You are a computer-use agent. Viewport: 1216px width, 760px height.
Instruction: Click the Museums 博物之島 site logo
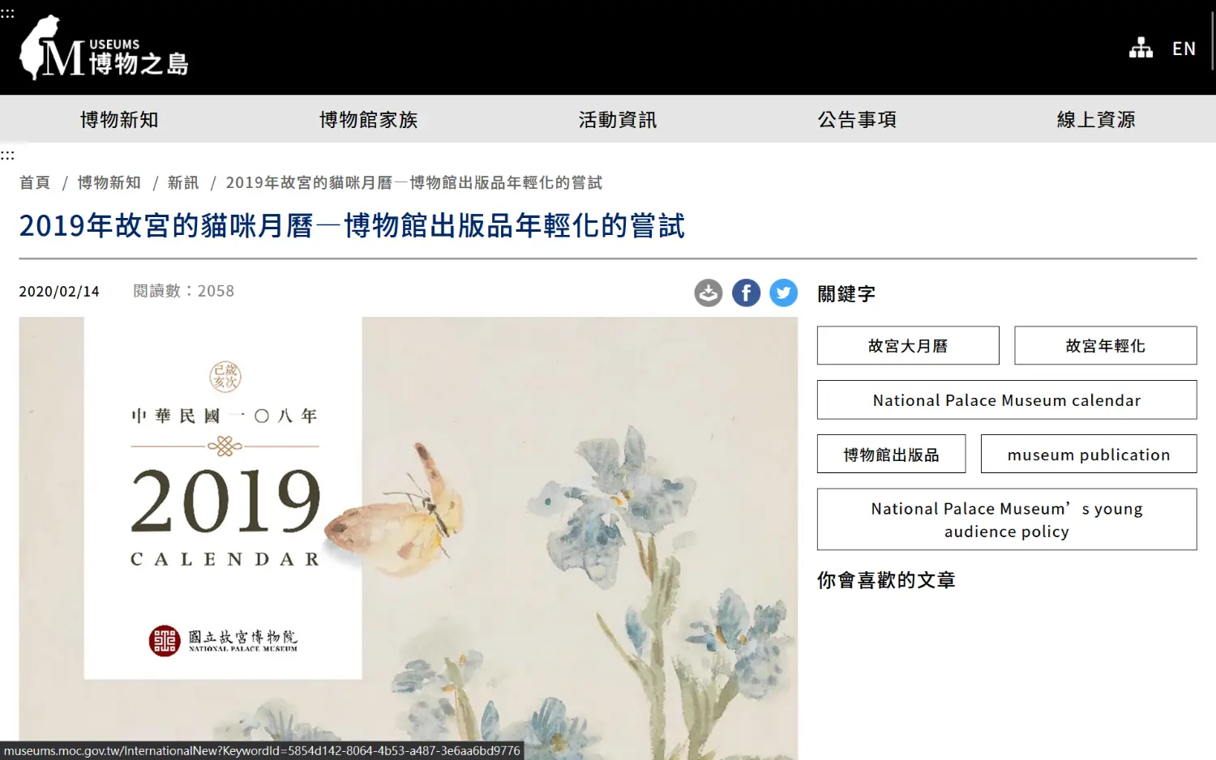(104, 48)
